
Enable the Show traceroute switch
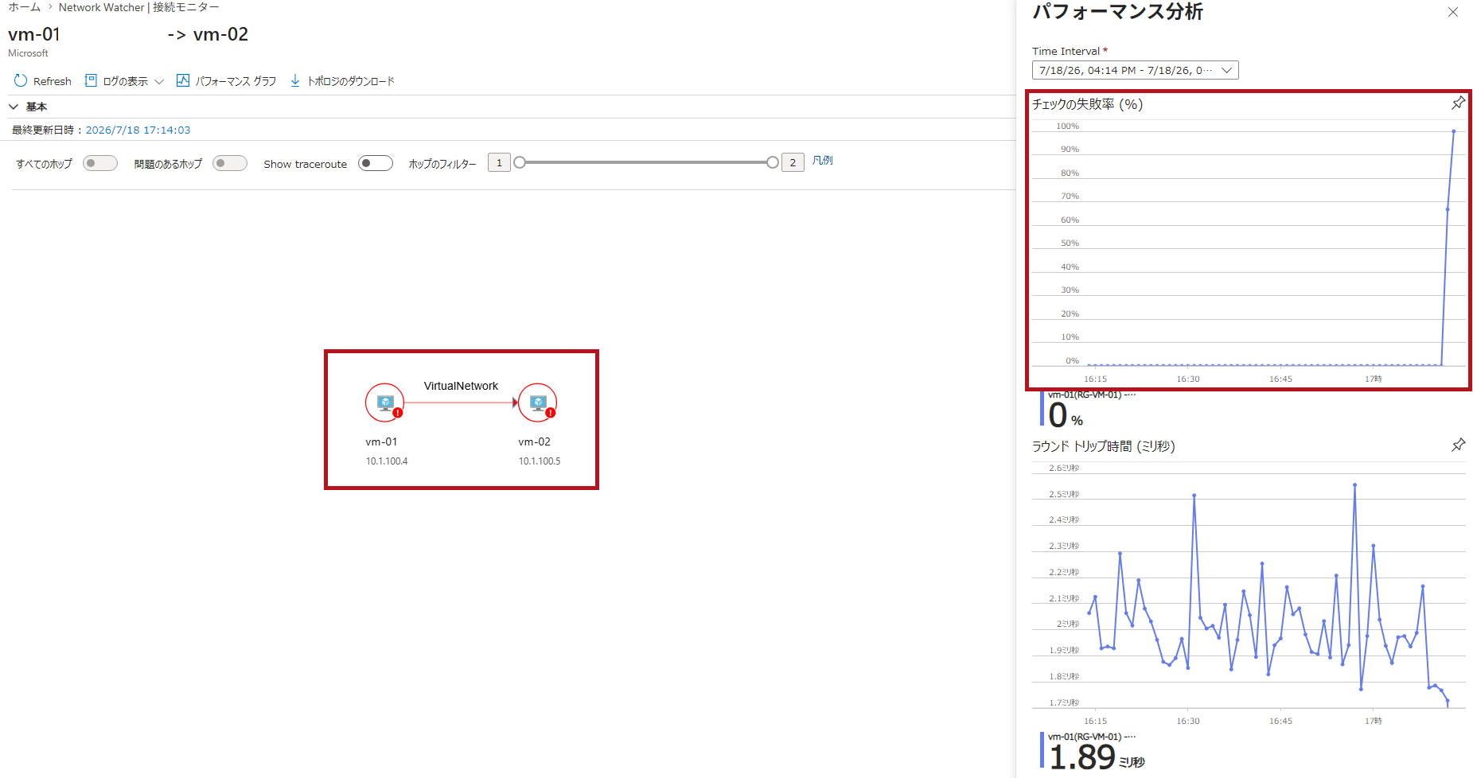click(x=376, y=163)
